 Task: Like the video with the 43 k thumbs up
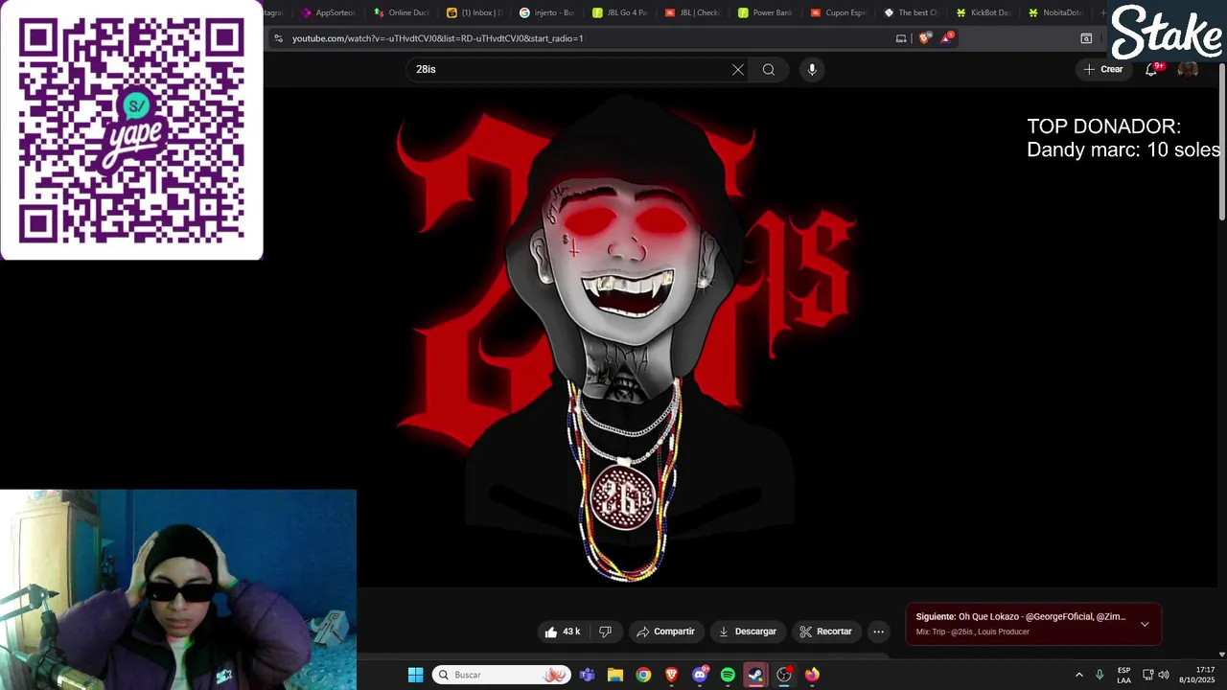coord(564,632)
